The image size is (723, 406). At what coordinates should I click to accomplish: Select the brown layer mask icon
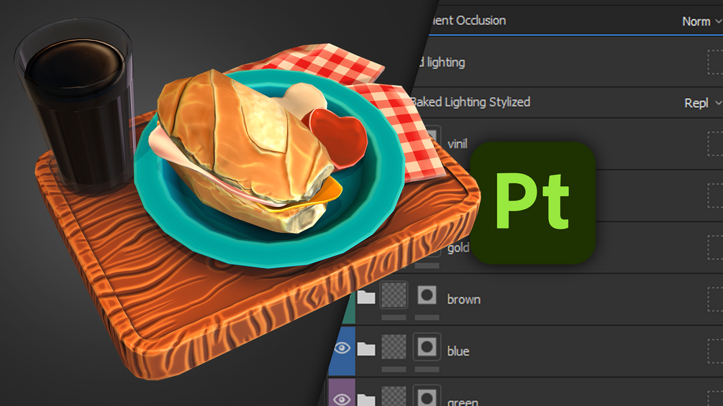(427, 295)
